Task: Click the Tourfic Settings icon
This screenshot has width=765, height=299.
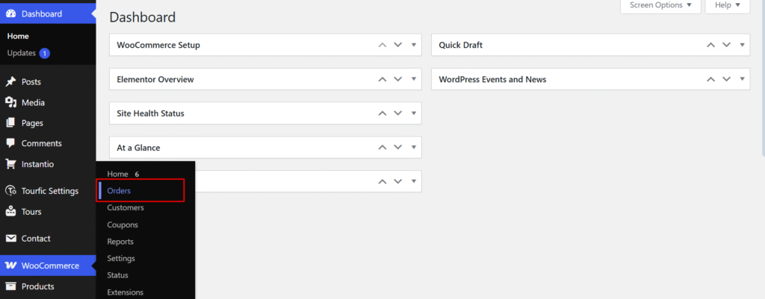Action: (x=10, y=191)
